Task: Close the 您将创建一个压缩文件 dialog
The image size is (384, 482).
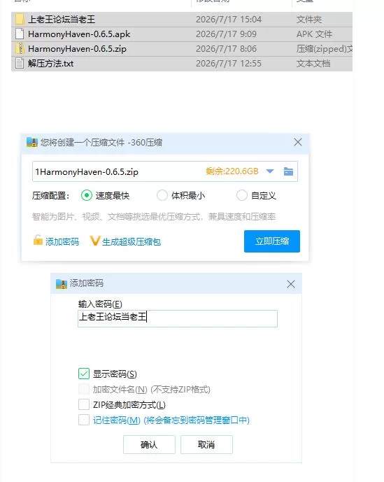Action: point(297,142)
